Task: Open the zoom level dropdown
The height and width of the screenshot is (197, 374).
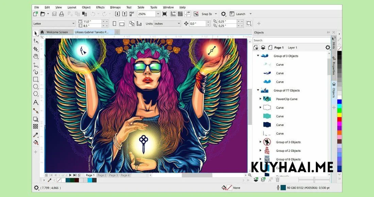Action: (x=158, y=14)
